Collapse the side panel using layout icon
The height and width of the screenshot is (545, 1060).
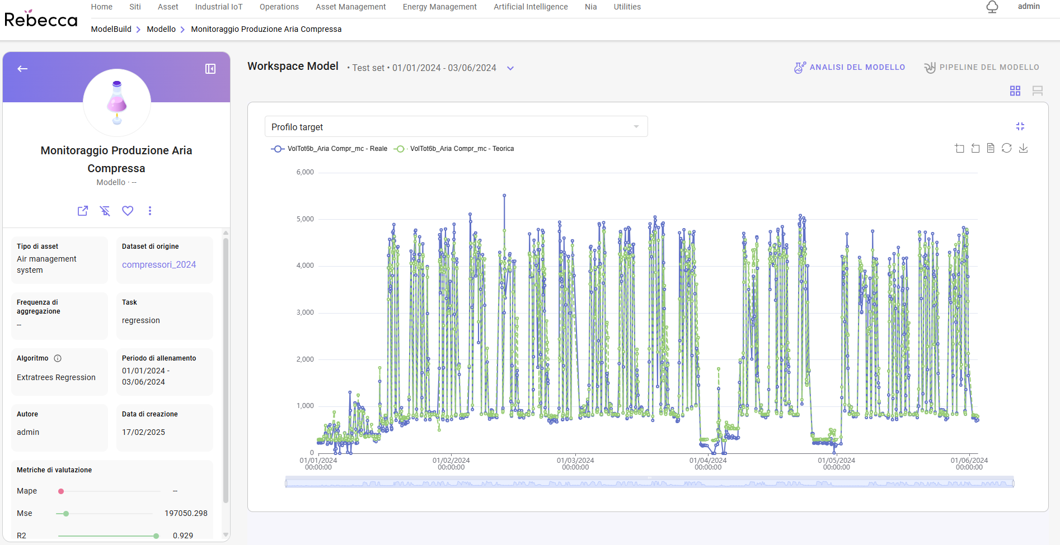[210, 69]
